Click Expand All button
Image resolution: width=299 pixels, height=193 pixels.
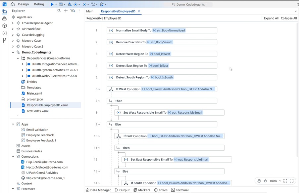[271, 18]
